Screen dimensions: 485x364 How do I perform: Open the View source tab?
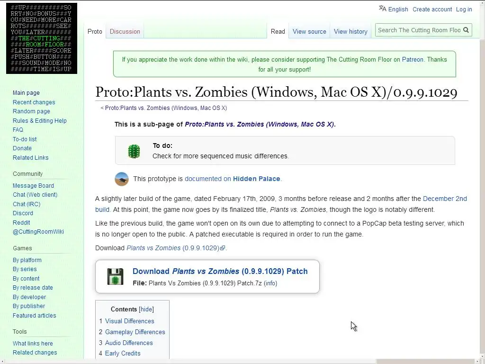click(x=309, y=32)
